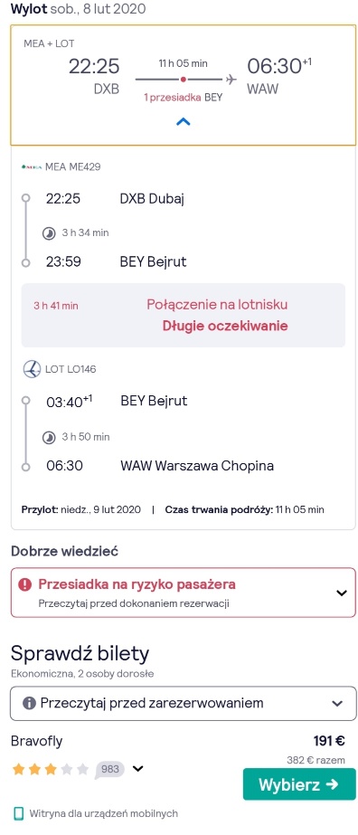358x835 pixels.
Task: Click the info icon in Przeczytaj przed zarezerwowaniem
Action: (29, 703)
